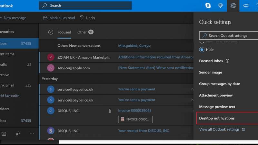The image size is (258, 145).
Task: Click Attachment preview setting
Action: pyautogui.click(x=216, y=95)
